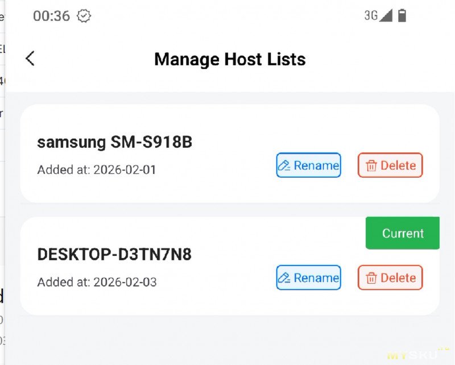Tap the Added at 2026-02-01 date text
Viewport: 455px width, 365px height.
pos(97,169)
